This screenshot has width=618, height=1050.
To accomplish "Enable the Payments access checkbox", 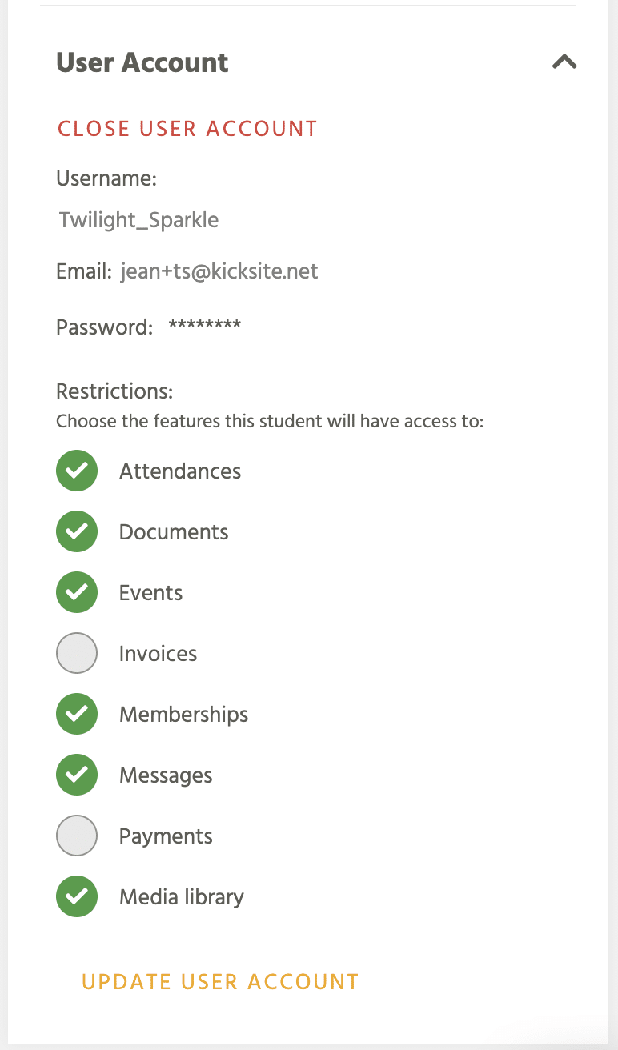I will click(77, 836).
